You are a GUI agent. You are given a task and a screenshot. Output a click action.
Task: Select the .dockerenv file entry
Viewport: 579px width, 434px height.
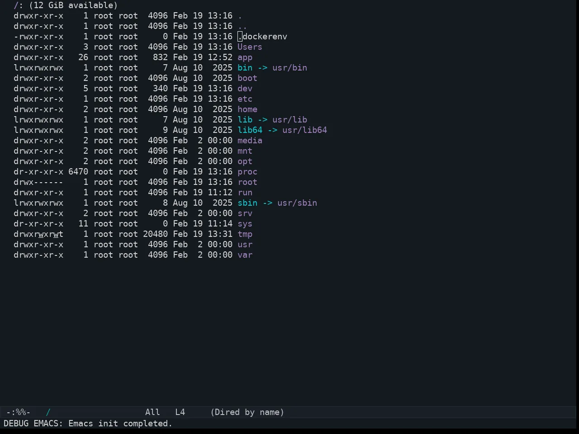[262, 37]
